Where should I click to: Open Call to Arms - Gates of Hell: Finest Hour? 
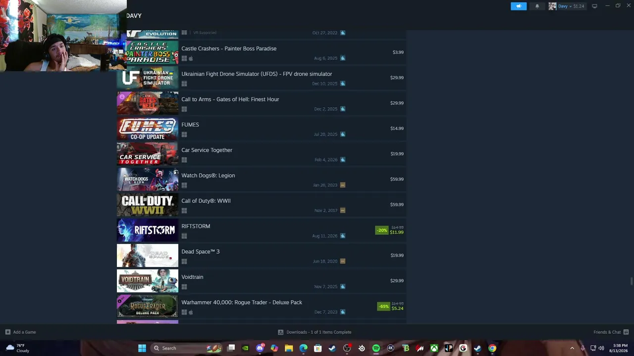coord(230,99)
